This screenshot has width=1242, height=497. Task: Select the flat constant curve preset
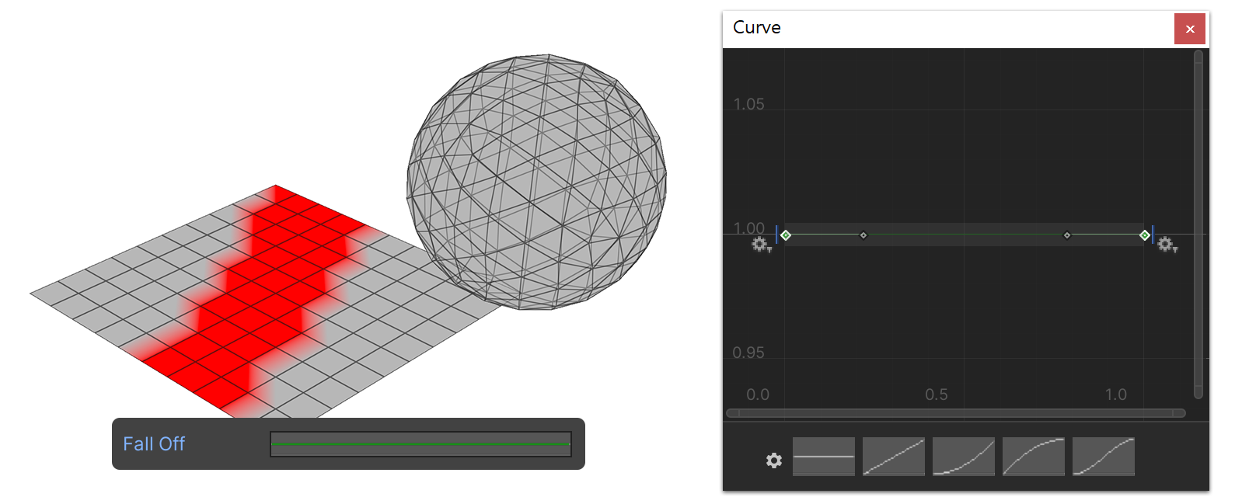click(x=823, y=457)
